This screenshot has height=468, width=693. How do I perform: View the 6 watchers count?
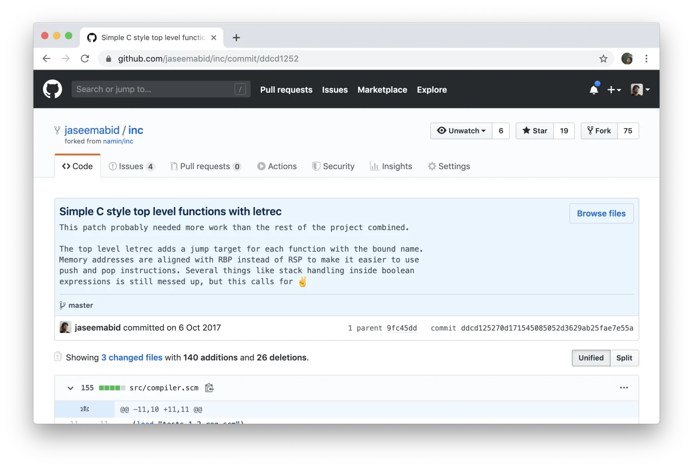(501, 131)
